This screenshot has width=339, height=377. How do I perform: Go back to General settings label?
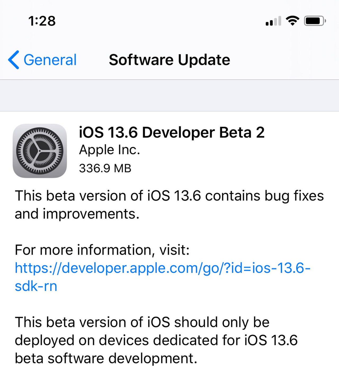(50, 60)
